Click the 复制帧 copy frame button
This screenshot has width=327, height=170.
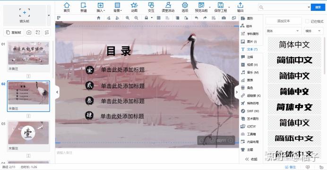tap(14, 32)
